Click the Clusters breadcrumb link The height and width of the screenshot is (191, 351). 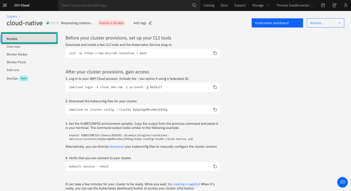pos(12,16)
